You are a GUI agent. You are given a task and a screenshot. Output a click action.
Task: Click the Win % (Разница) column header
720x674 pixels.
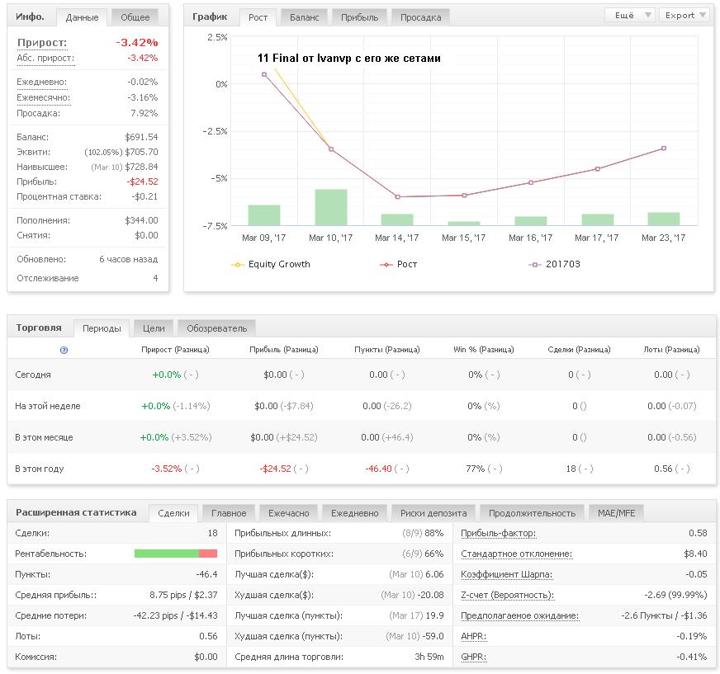point(484,350)
